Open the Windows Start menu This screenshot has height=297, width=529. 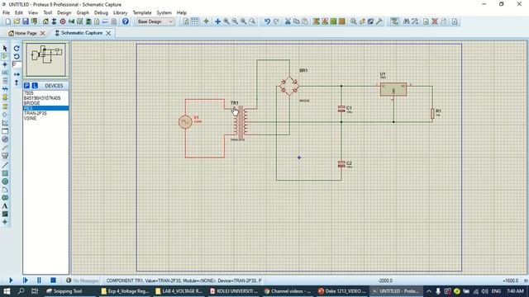7,291
